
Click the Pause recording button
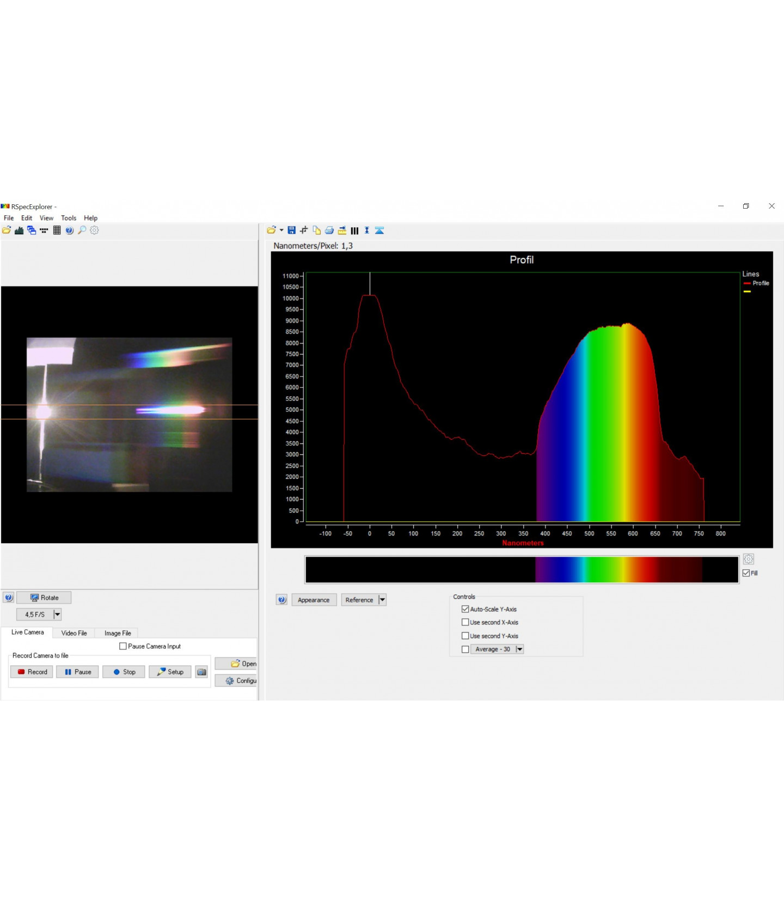(77, 672)
